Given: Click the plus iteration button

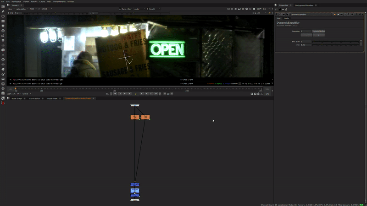Looking at the screenshot, I should pyautogui.click(x=319, y=35).
